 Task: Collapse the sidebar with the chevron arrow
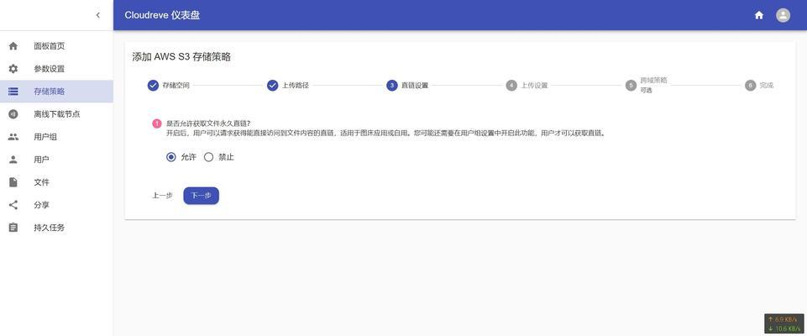[x=97, y=15]
